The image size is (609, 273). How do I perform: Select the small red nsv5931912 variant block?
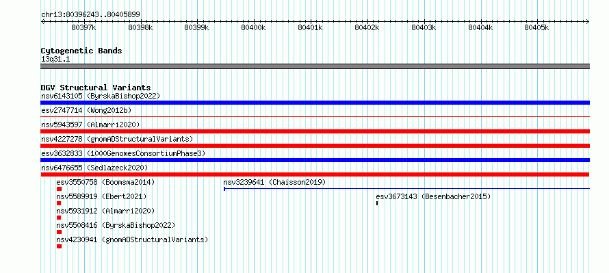point(59,218)
